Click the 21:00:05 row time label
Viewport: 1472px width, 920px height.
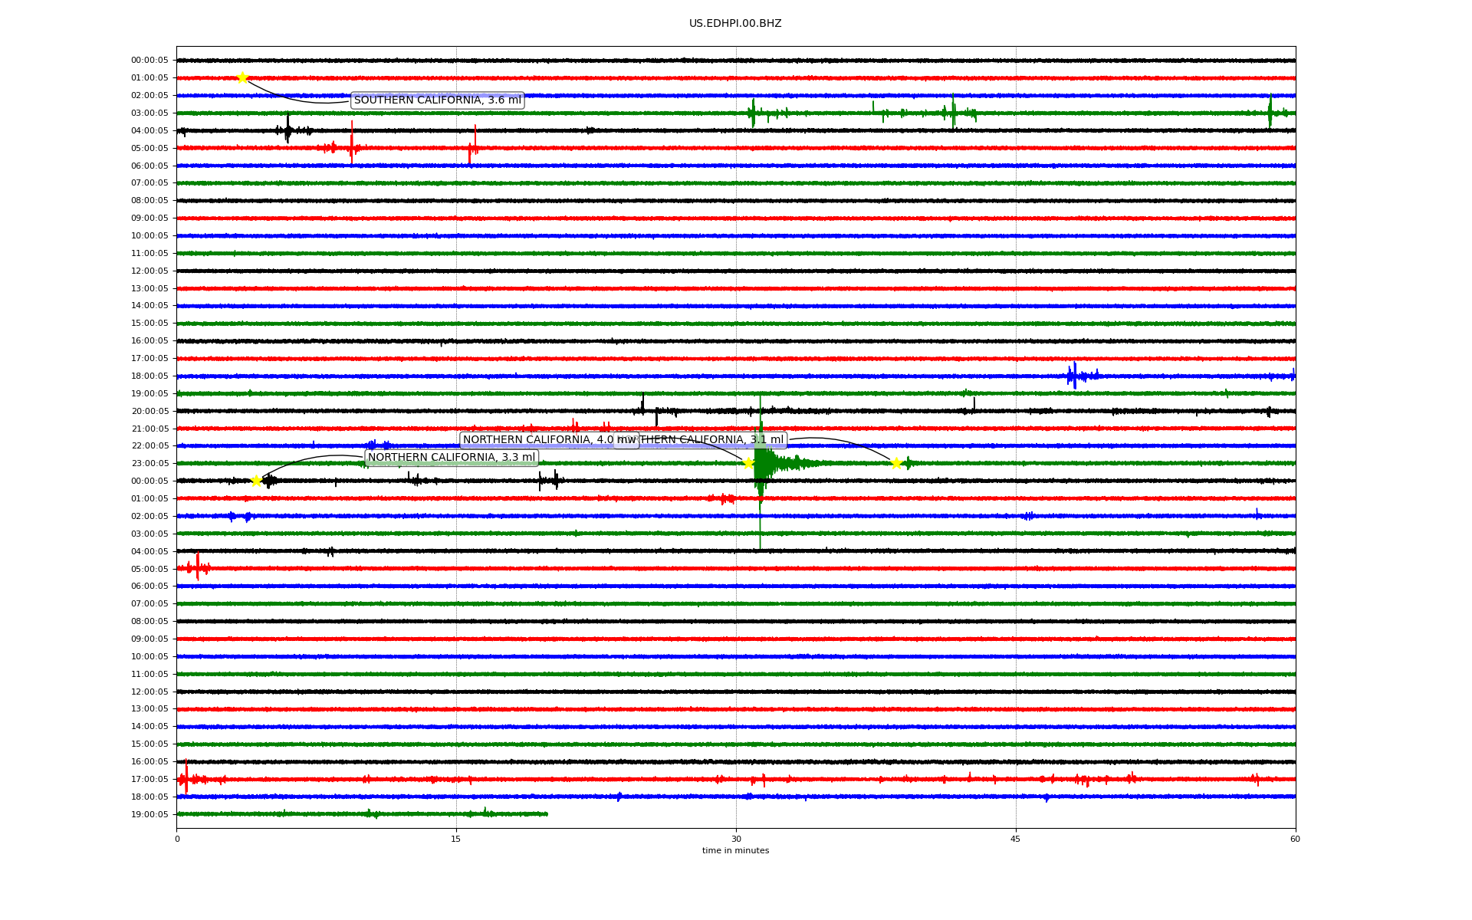pos(149,429)
